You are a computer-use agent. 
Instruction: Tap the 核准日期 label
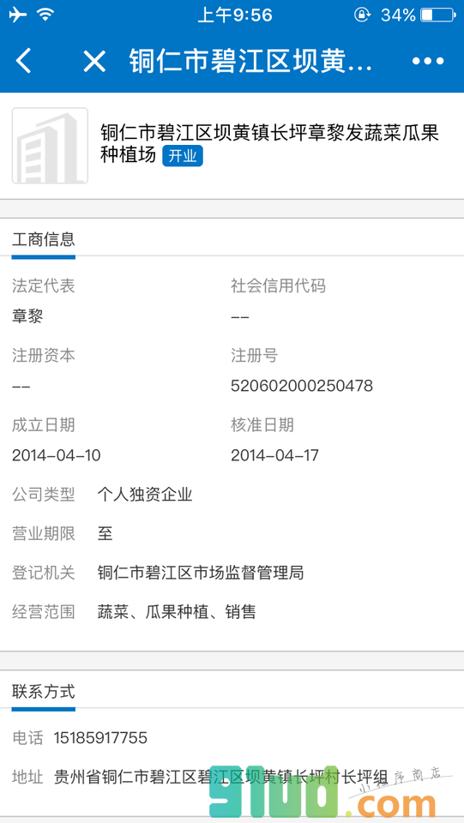[x=262, y=424]
